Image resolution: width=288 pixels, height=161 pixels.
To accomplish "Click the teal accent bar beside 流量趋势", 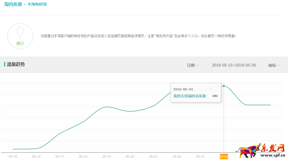I will pyautogui.click(x=4, y=64).
